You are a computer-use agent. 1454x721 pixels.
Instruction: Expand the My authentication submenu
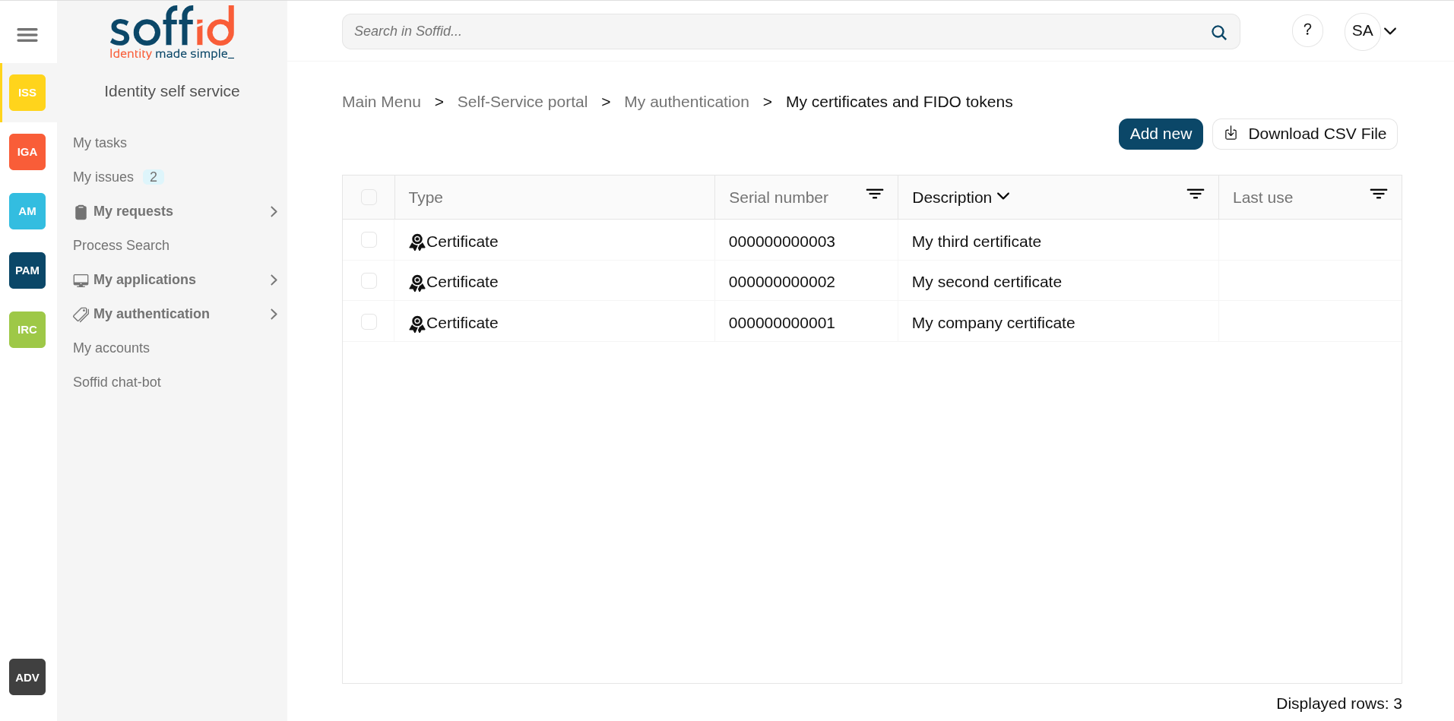click(274, 315)
